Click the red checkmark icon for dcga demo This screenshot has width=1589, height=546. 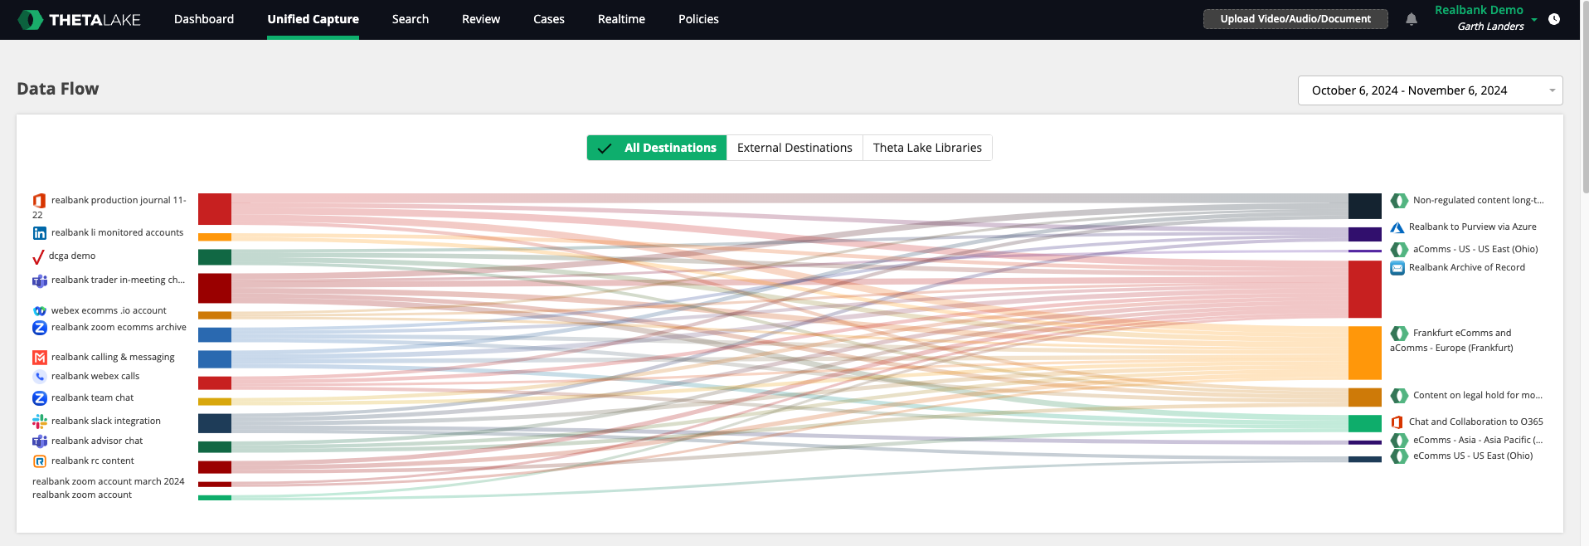[38, 256]
